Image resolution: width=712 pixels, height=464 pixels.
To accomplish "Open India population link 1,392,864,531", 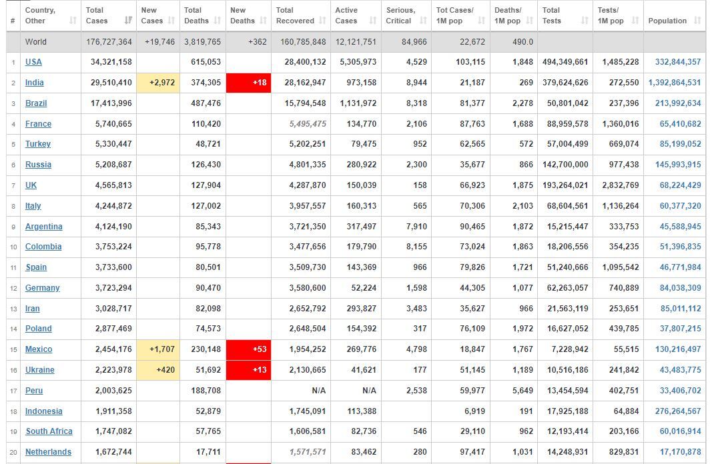I will (675, 83).
